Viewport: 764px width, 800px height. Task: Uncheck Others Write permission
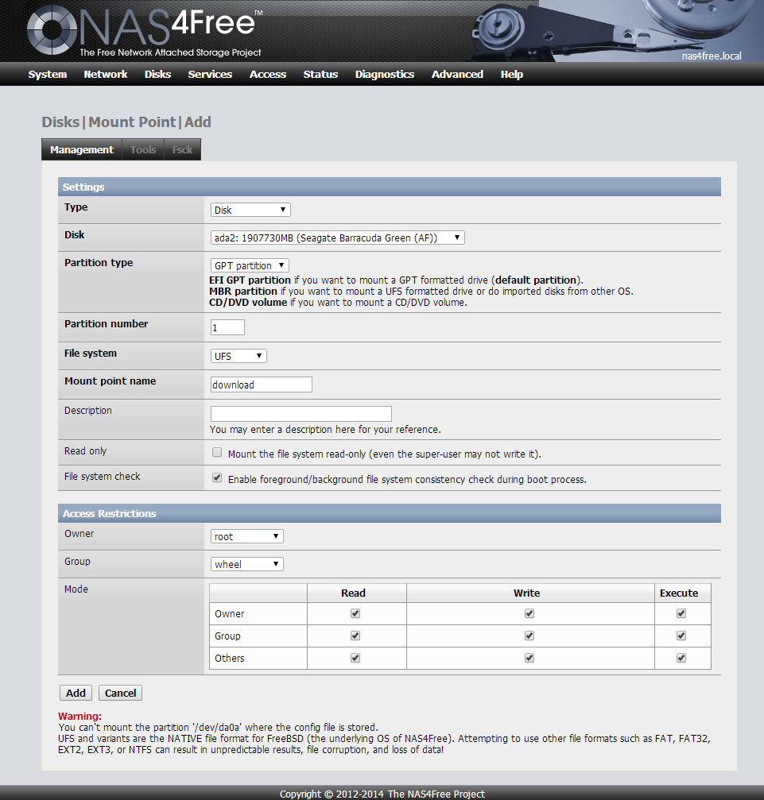[x=529, y=658]
